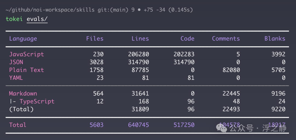This screenshot has width=296, height=140.
Task: Click JSON files count '3028'
Action: [x=97, y=62]
